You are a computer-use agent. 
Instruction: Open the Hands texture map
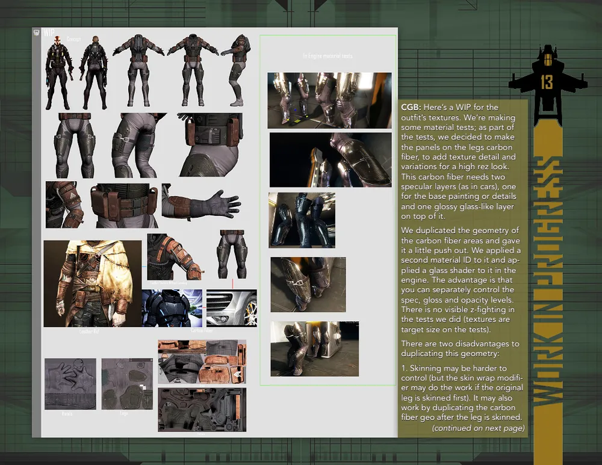70,384
